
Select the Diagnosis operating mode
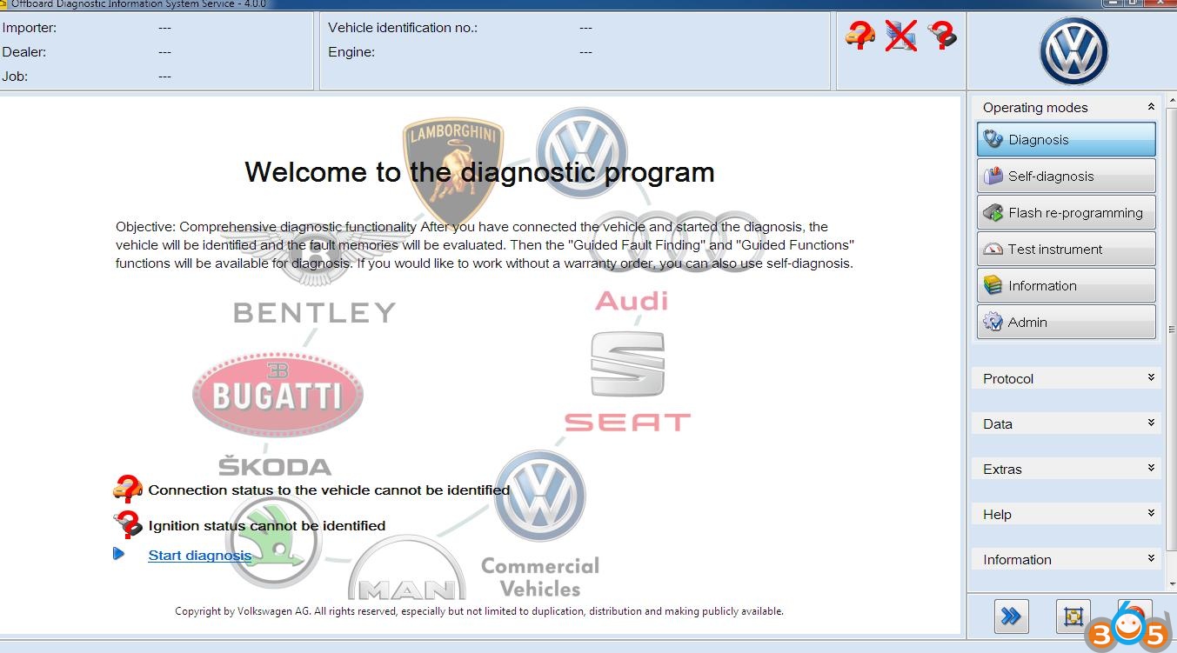[x=1066, y=140]
